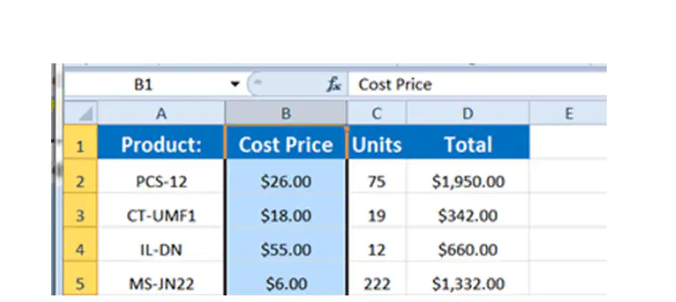
Task: Select column C header
Action: click(x=377, y=114)
